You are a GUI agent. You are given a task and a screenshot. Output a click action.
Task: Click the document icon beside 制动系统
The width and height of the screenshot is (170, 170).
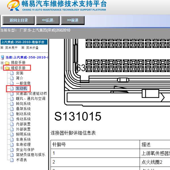click(x=12, y=114)
